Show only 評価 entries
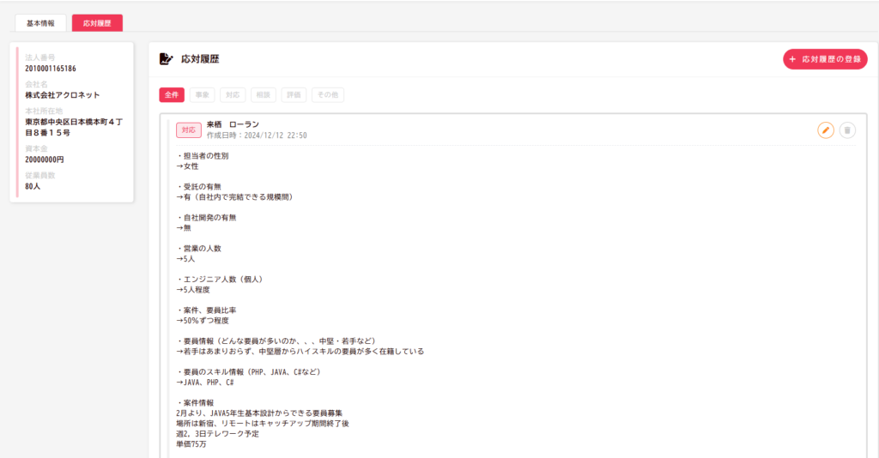The width and height of the screenshot is (879, 458). 294,95
